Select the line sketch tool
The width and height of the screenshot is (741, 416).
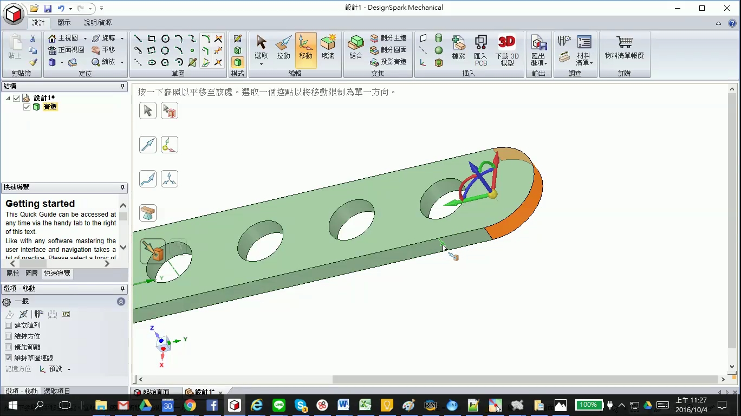pos(138,38)
